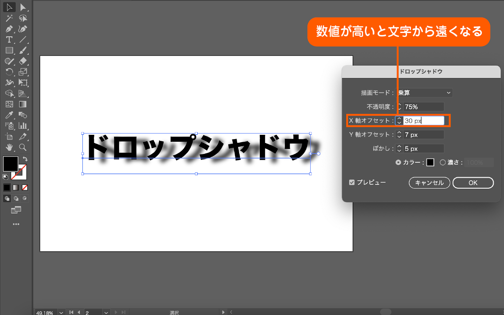Select the Scale tool
The width and height of the screenshot is (504, 315).
tap(23, 72)
